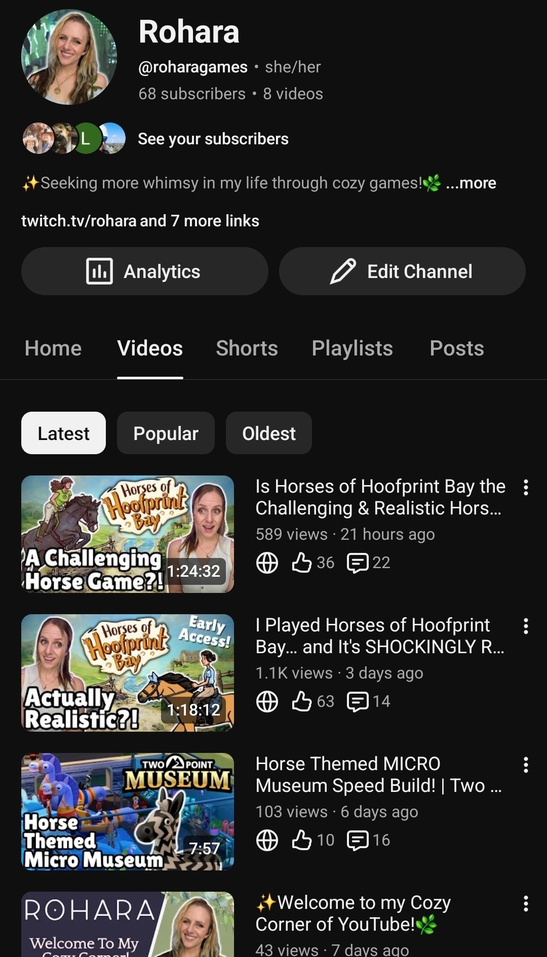Screen dimensions: 547x957
Task: Open more options for the Welcome to my Cozy Corner video
Action: coord(526,903)
